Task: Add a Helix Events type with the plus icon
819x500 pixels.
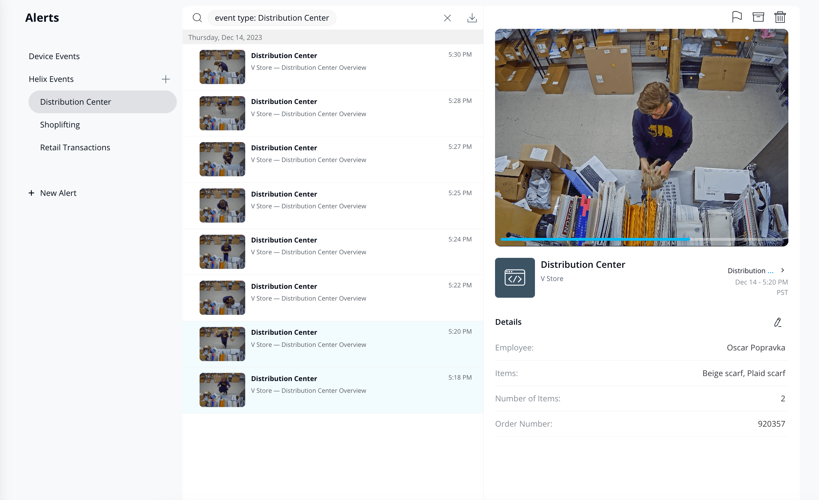Action: click(x=166, y=79)
